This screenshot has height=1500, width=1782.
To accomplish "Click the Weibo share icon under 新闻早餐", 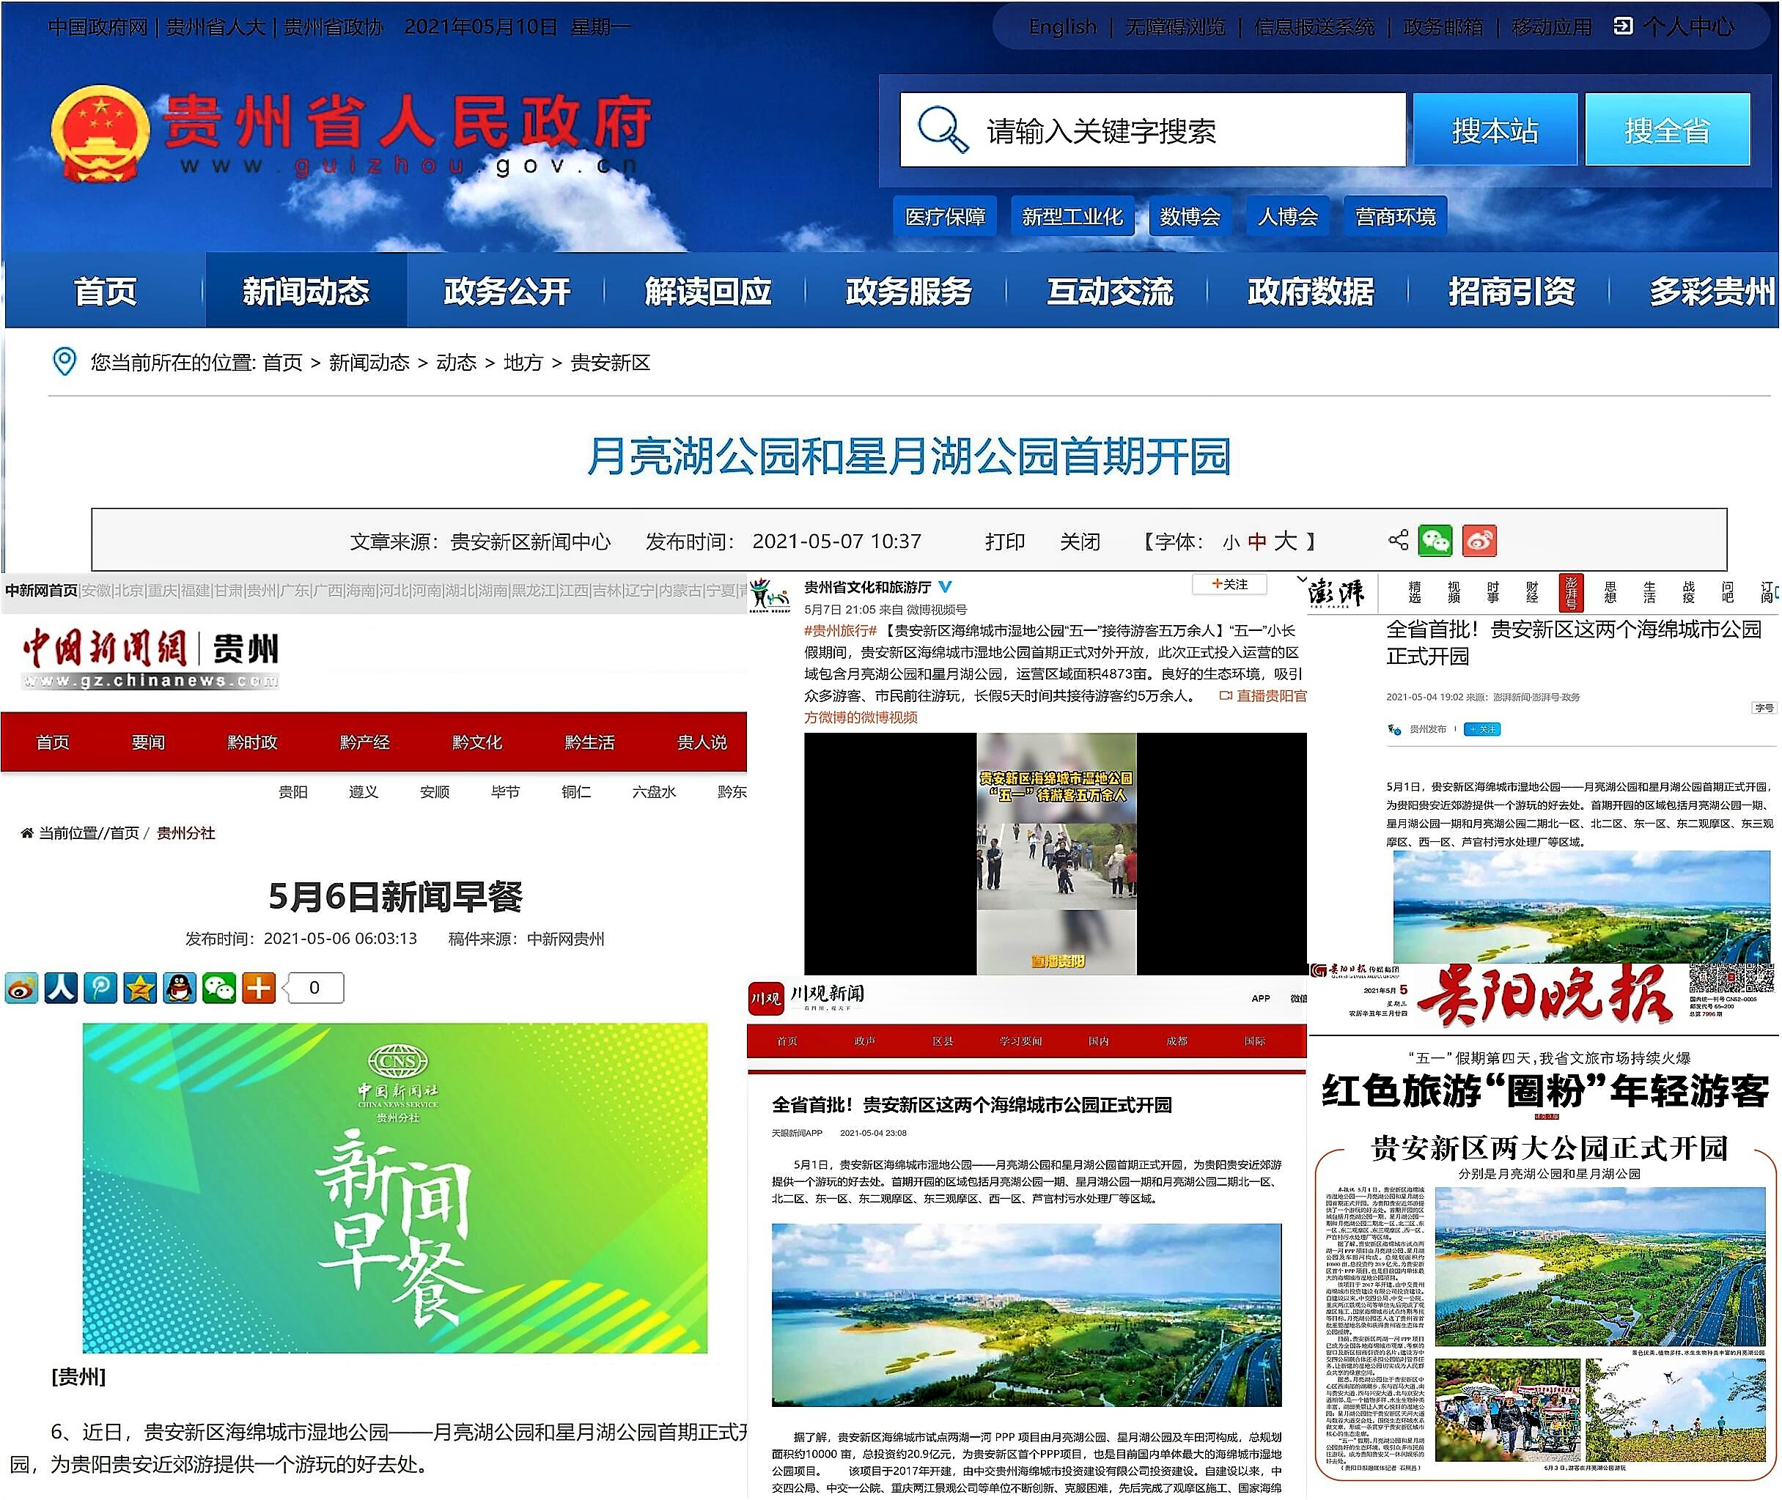I will pos(21,987).
